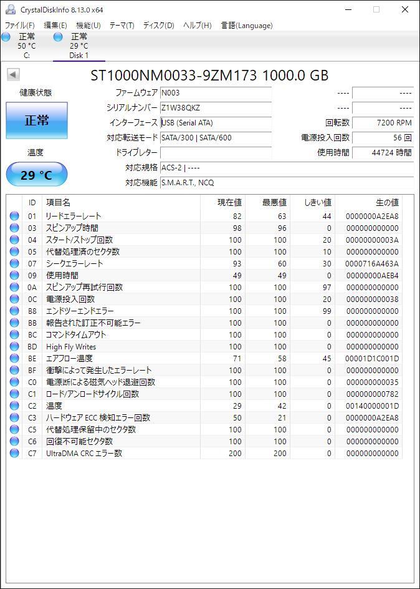This screenshot has height=589, width=420.
Task: Click the previous disk arrow button
Action: tap(13, 75)
